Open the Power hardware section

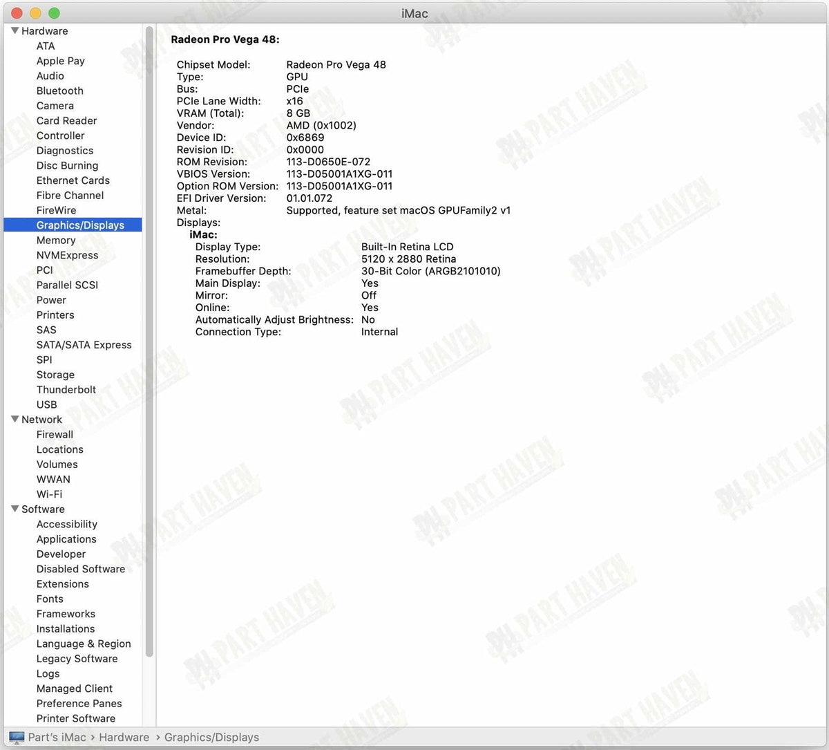[51, 300]
